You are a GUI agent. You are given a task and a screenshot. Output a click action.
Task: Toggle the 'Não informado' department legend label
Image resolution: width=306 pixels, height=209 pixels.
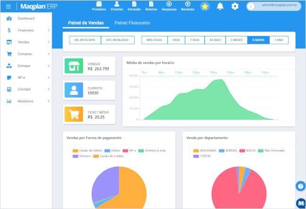(274, 150)
